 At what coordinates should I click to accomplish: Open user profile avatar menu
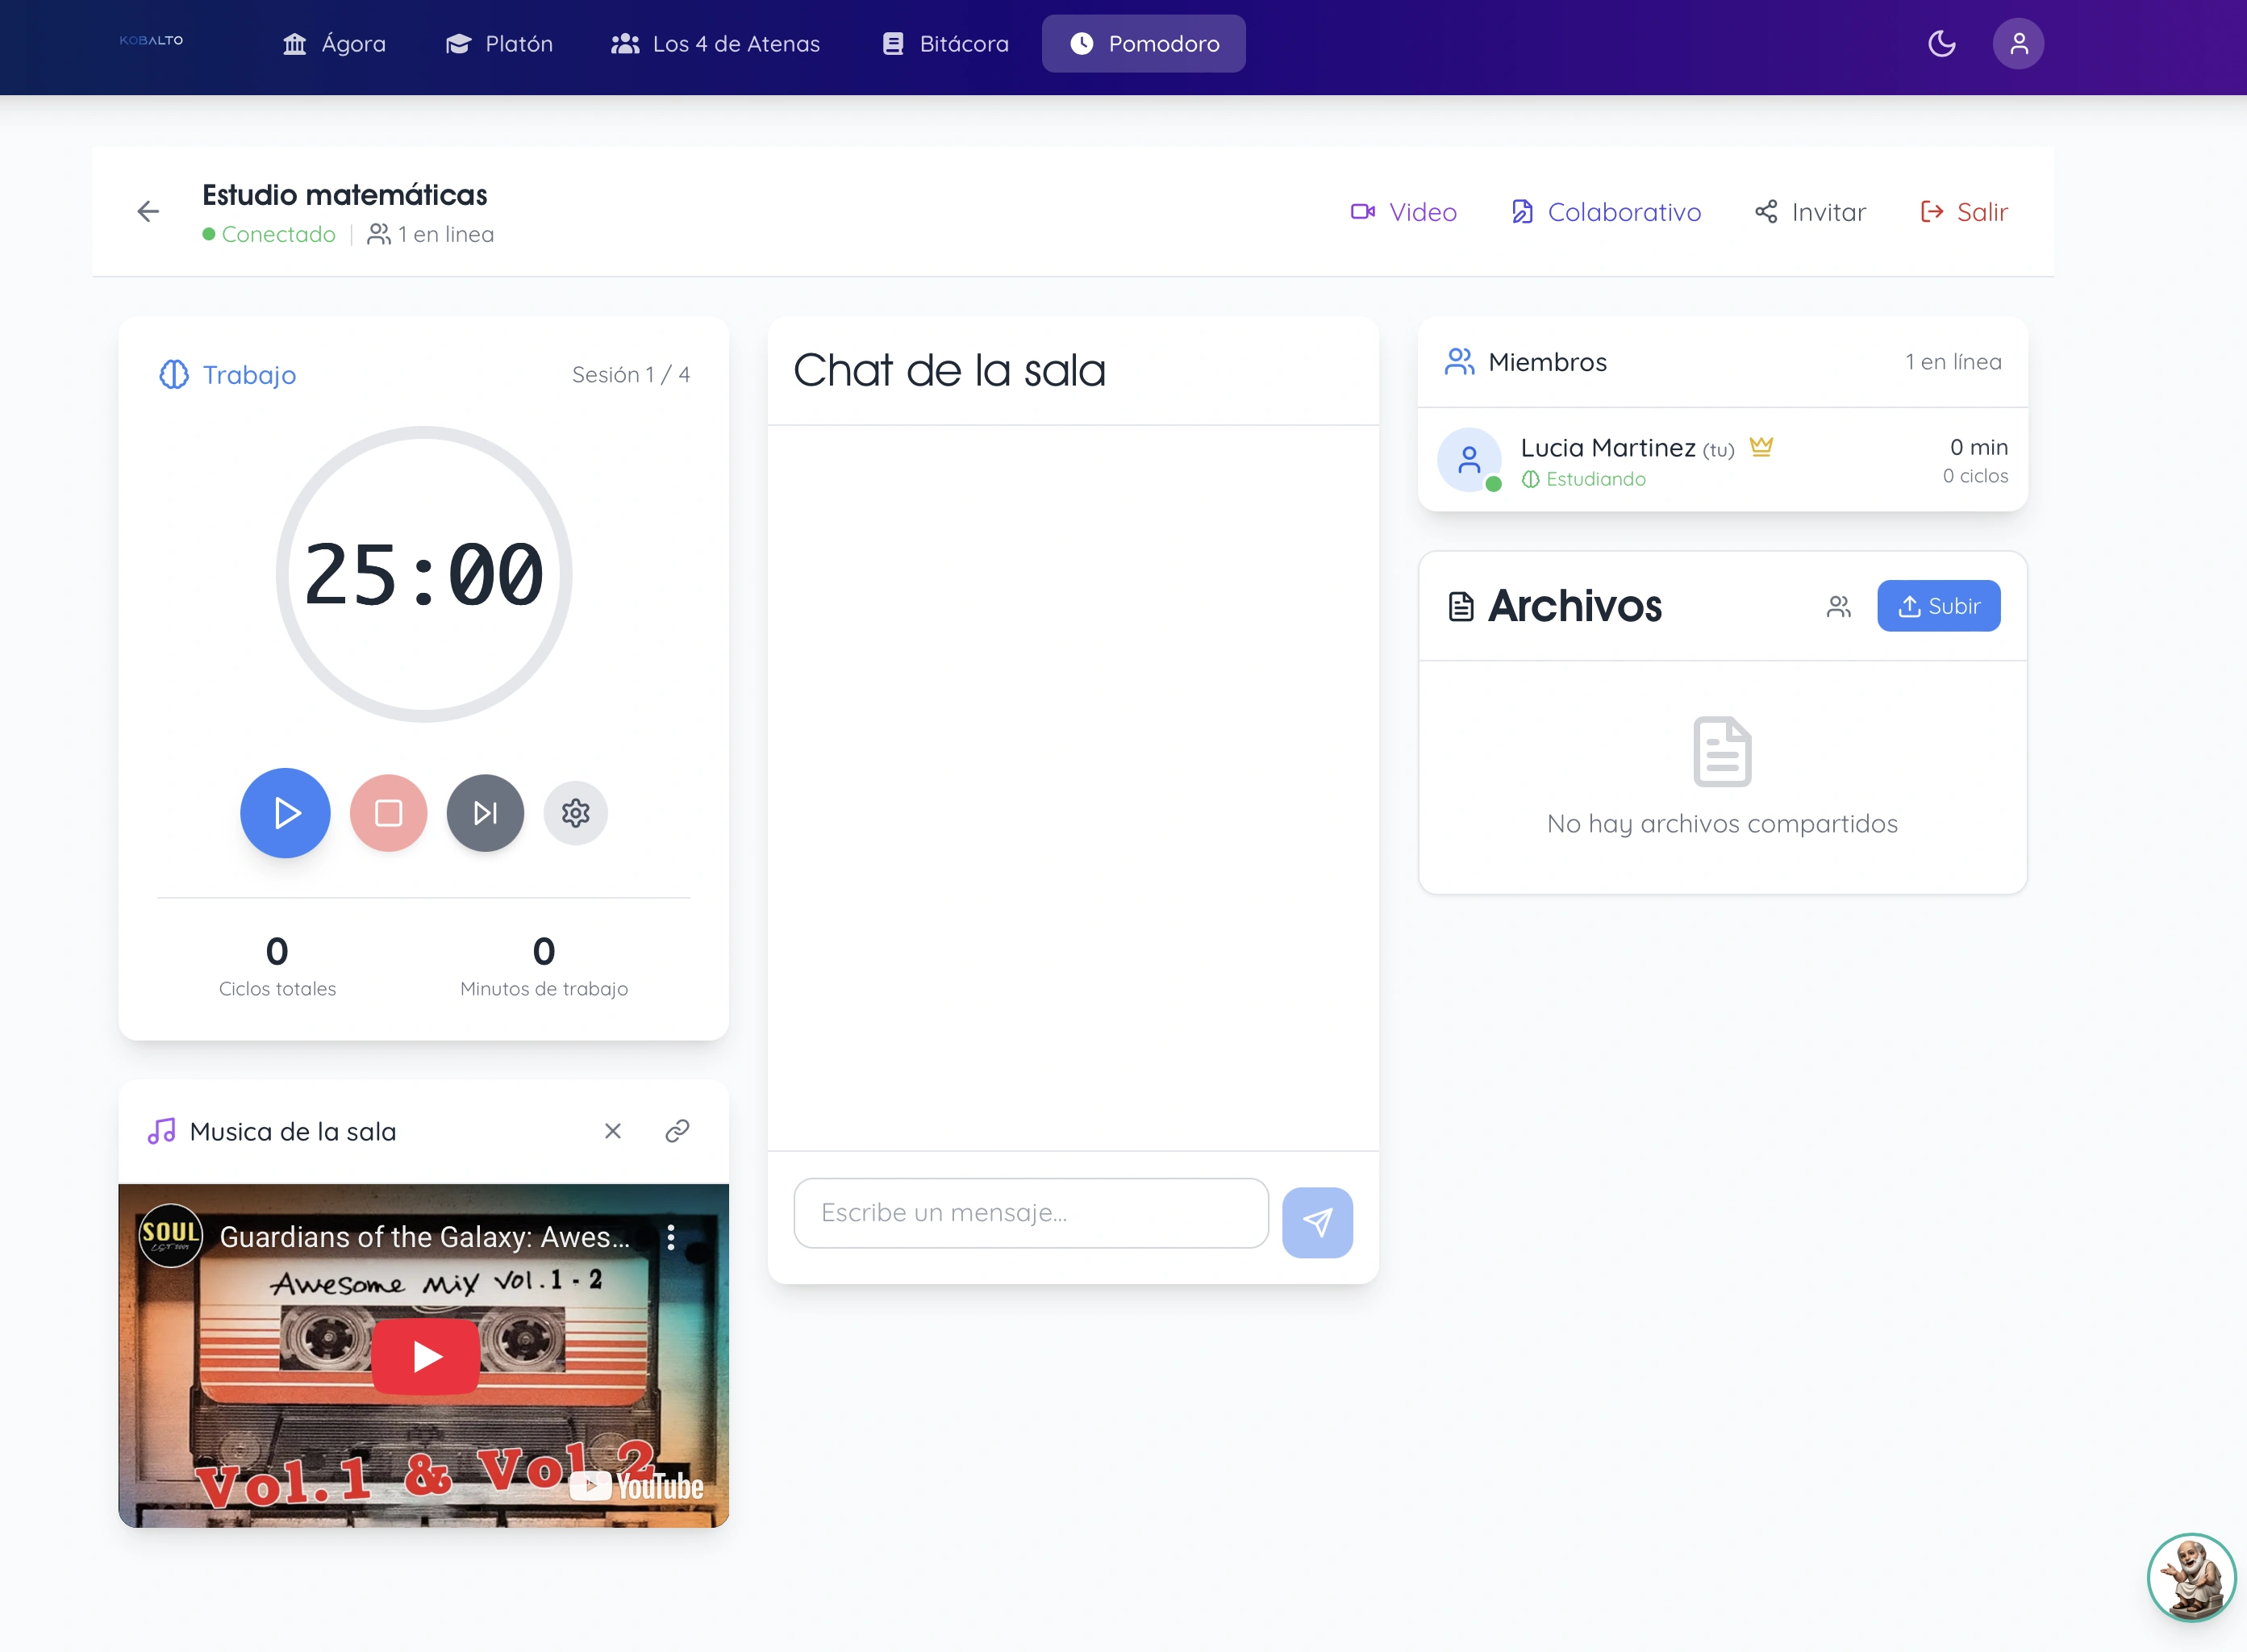pyautogui.click(x=2018, y=44)
